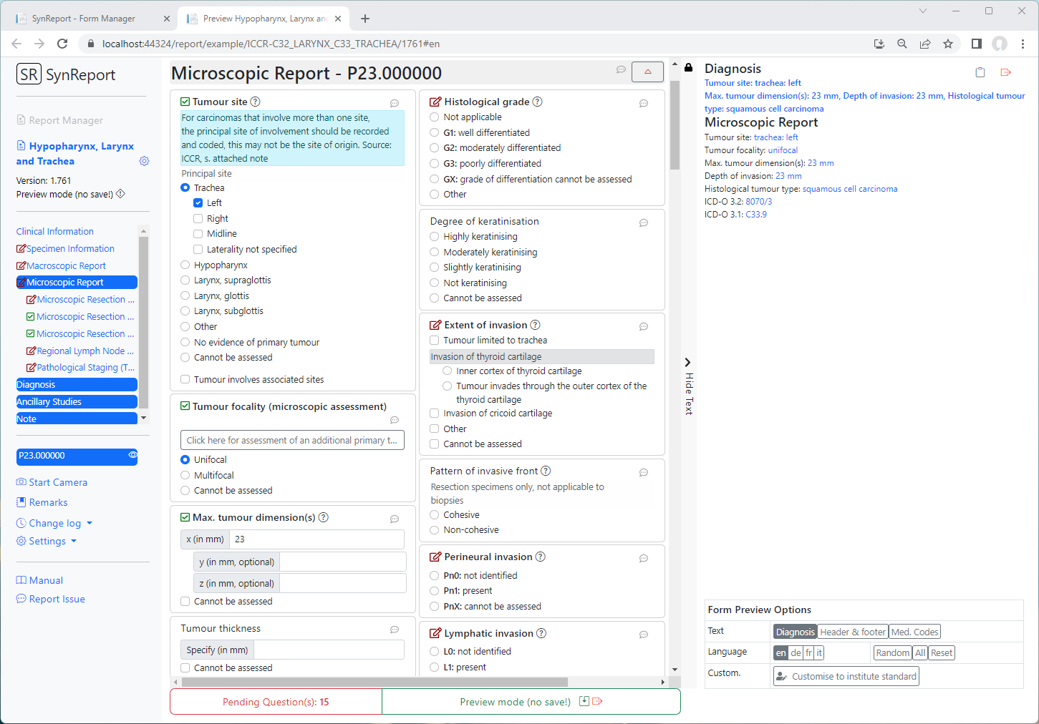1039x724 pixels.
Task: Click the eye icon on P23.000000 entry
Action: (132, 455)
